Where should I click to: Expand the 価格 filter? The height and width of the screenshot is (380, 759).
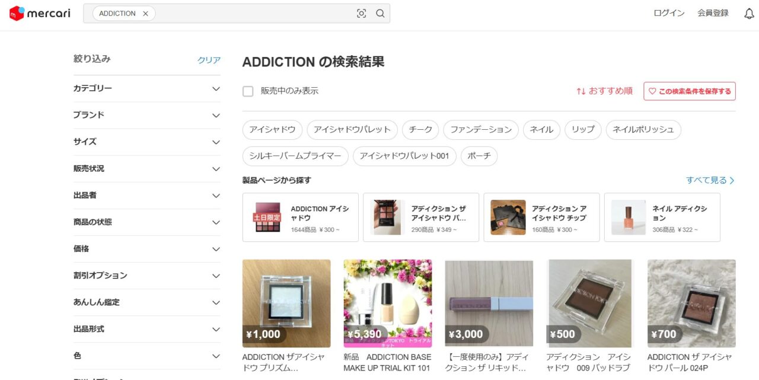pos(147,248)
